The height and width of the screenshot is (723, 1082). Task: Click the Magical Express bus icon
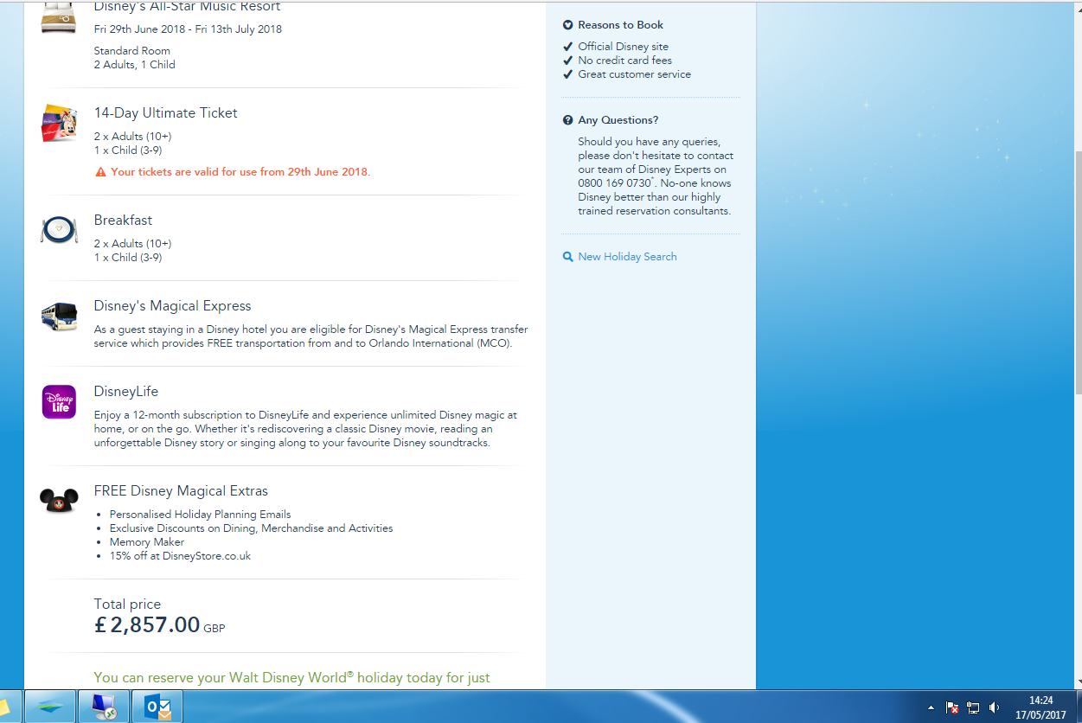click(59, 316)
